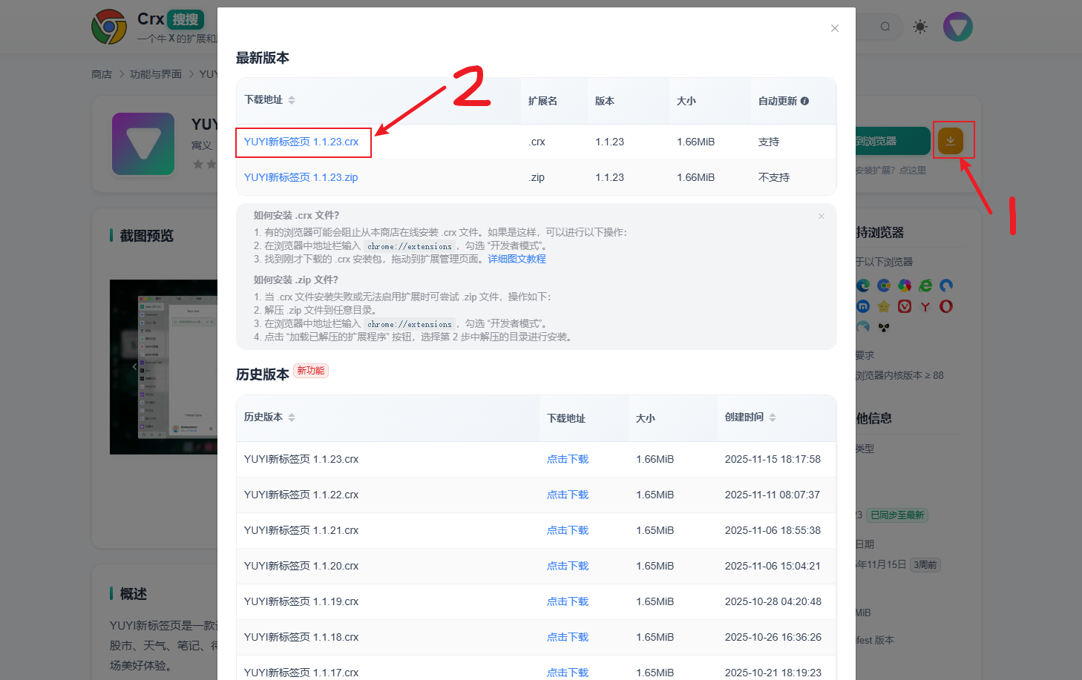
Task: Go to previous screenshot with left arrow
Action: 134,366
